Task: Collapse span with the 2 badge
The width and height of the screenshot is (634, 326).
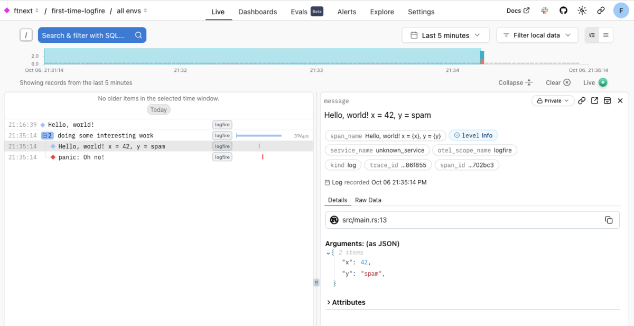Action: tap(47, 135)
